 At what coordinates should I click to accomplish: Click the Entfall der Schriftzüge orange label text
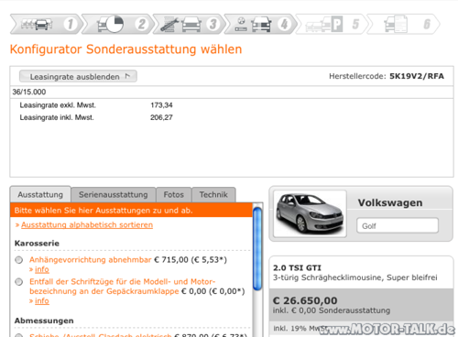coord(122,287)
